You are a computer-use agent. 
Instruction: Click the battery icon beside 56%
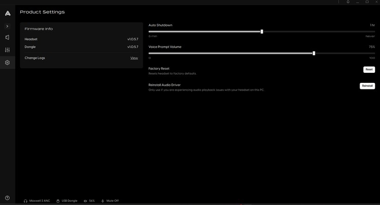coord(85,201)
